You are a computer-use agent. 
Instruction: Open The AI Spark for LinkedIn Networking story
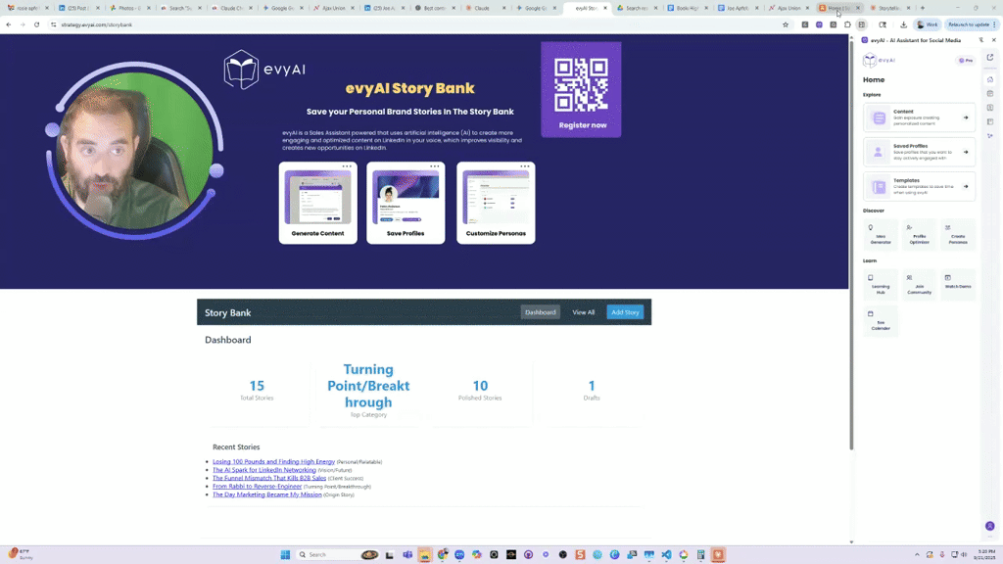pos(264,470)
